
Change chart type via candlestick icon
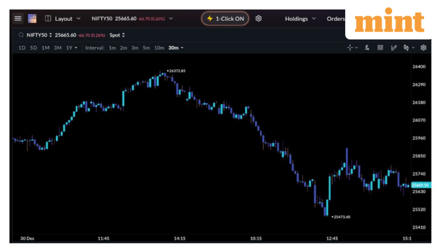pyautogui.click(x=407, y=47)
